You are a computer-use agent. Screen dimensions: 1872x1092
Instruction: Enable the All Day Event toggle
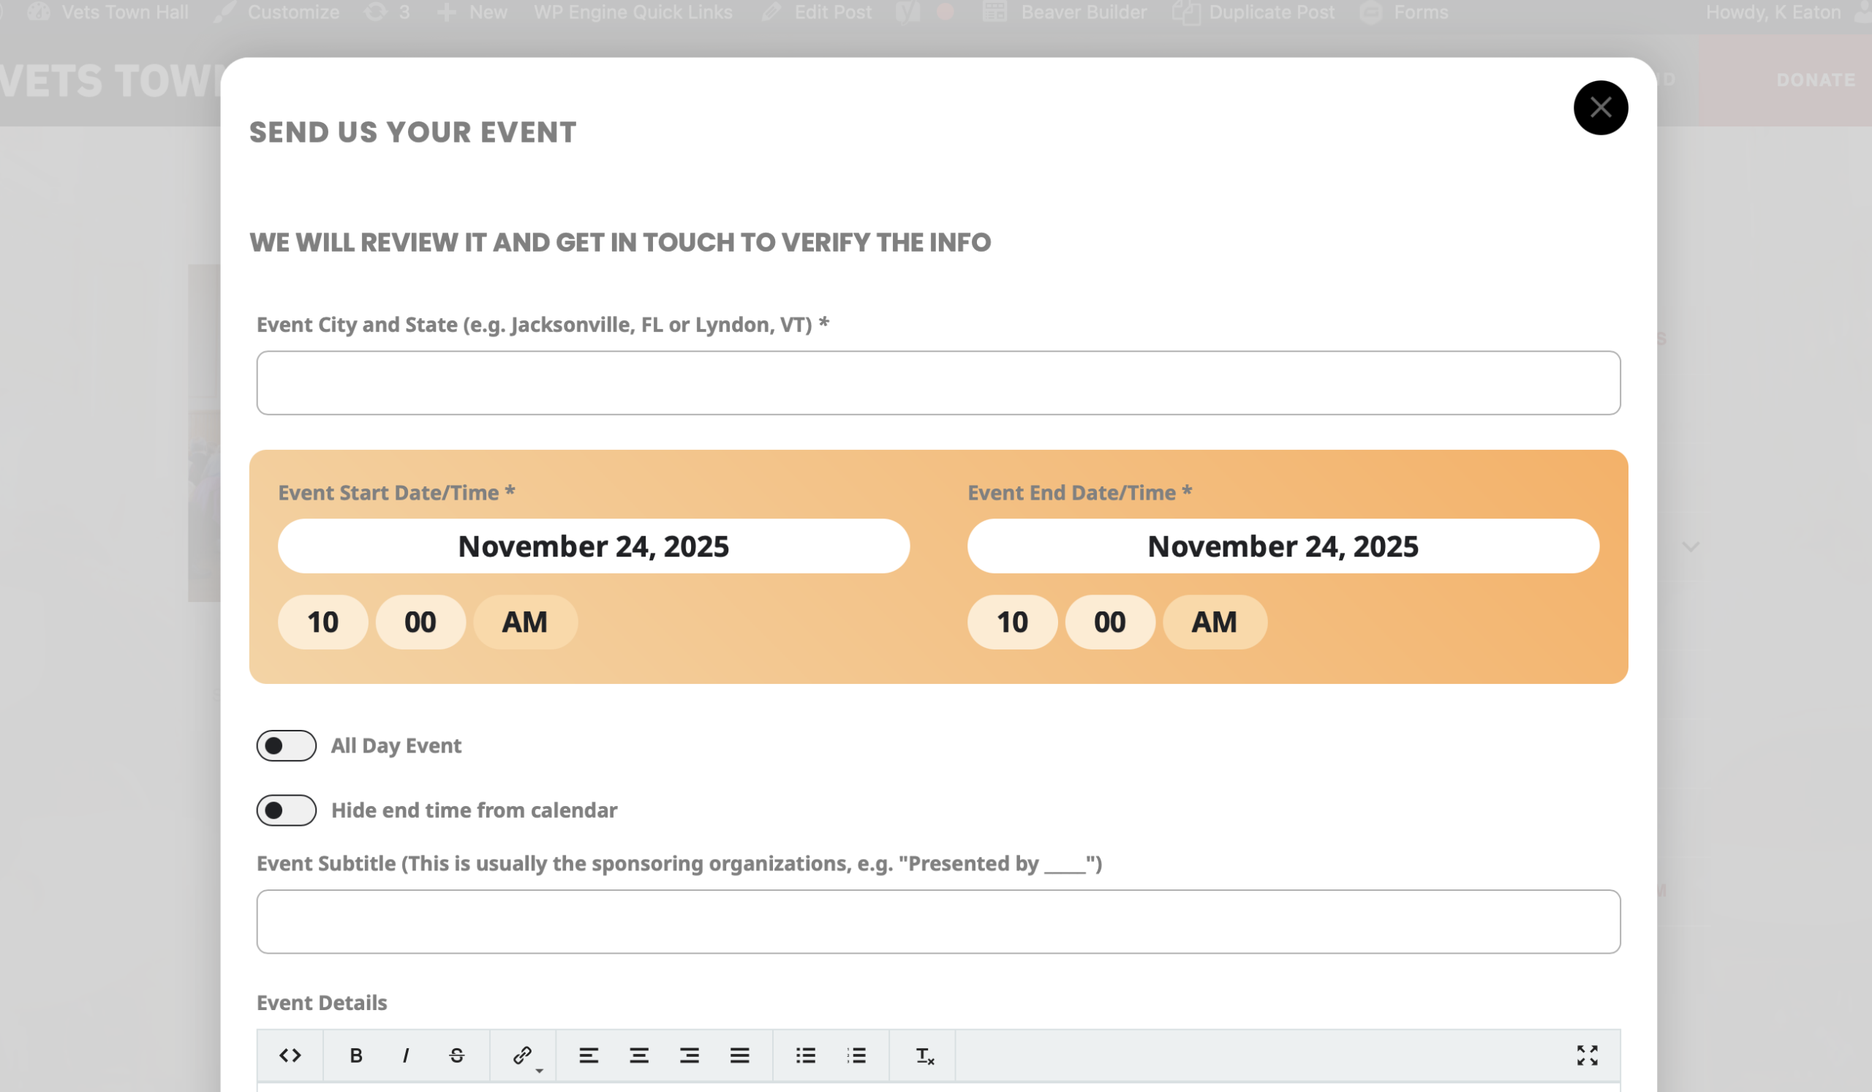coord(286,745)
